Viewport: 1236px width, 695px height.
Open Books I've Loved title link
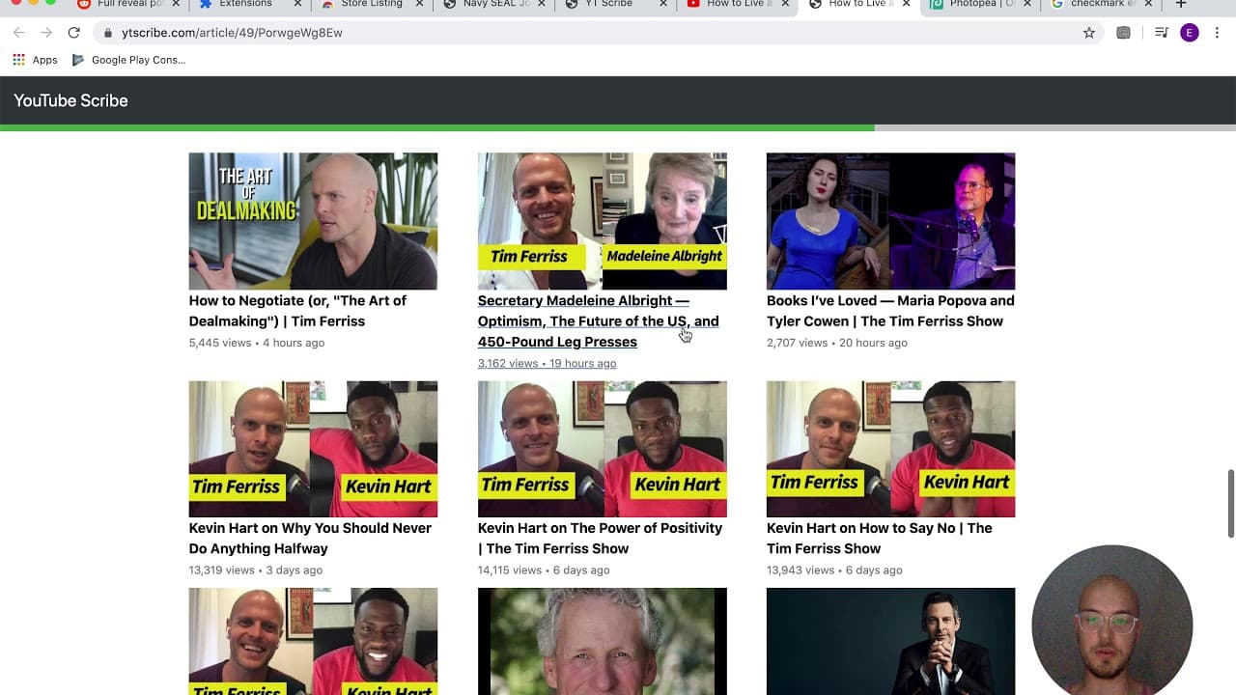890,311
